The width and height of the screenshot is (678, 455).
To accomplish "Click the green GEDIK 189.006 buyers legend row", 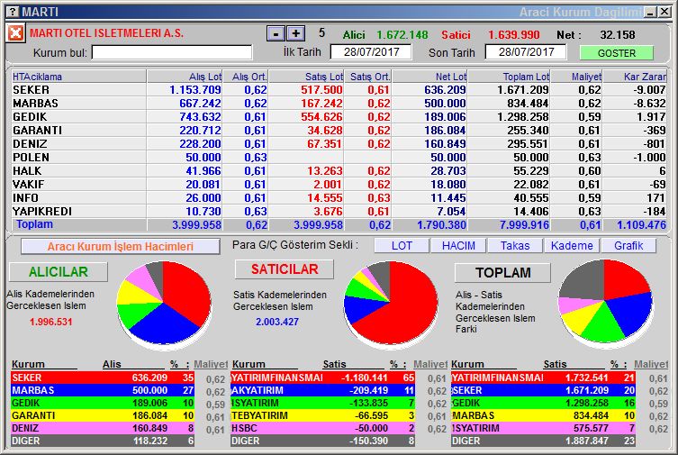I will [103, 403].
